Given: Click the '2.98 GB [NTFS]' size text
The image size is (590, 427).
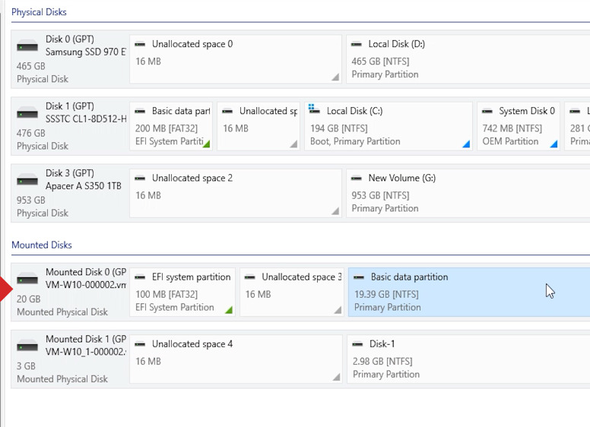Looking at the screenshot, I should pyautogui.click(x=382, y=361).
